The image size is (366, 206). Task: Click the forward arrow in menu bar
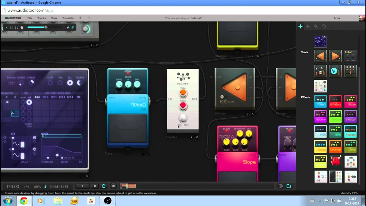pyautogui.click(x=89, y=18)
